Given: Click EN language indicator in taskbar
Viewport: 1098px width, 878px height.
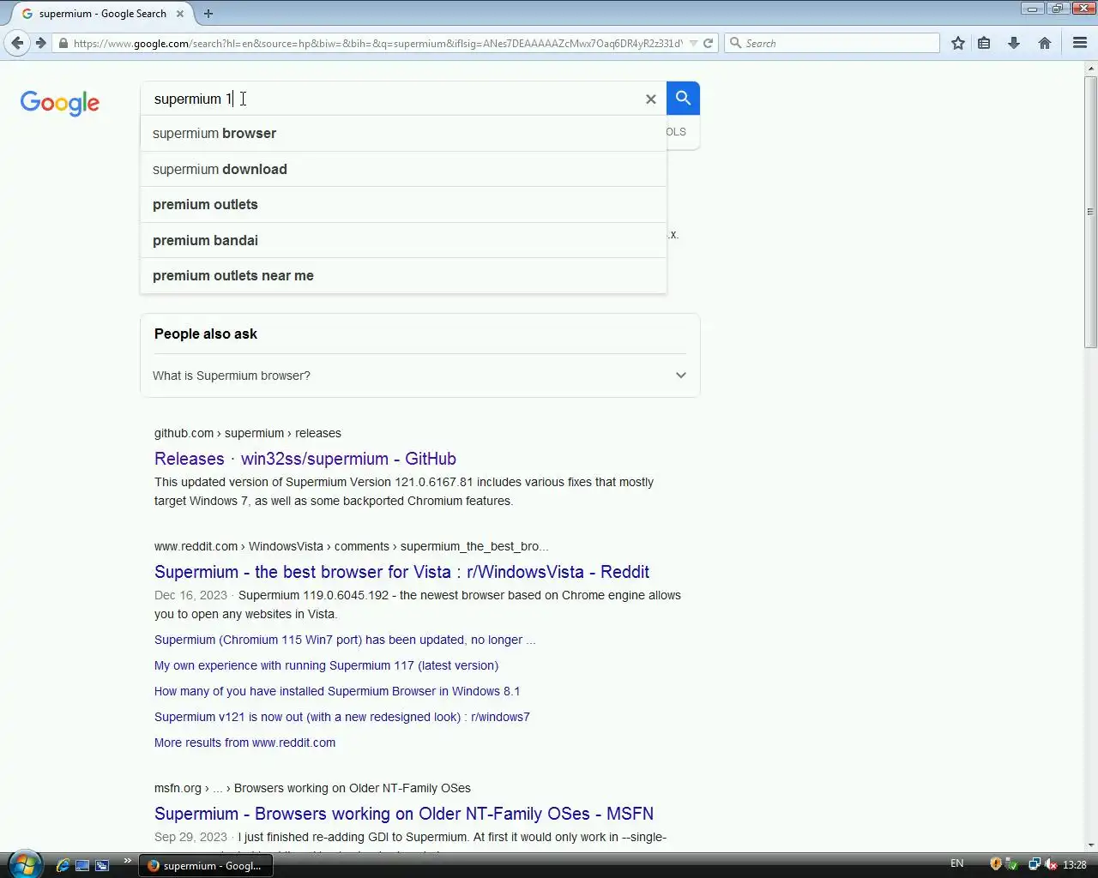Looking at the screenshot, I should pyautogui.click(x=956, y=863).
